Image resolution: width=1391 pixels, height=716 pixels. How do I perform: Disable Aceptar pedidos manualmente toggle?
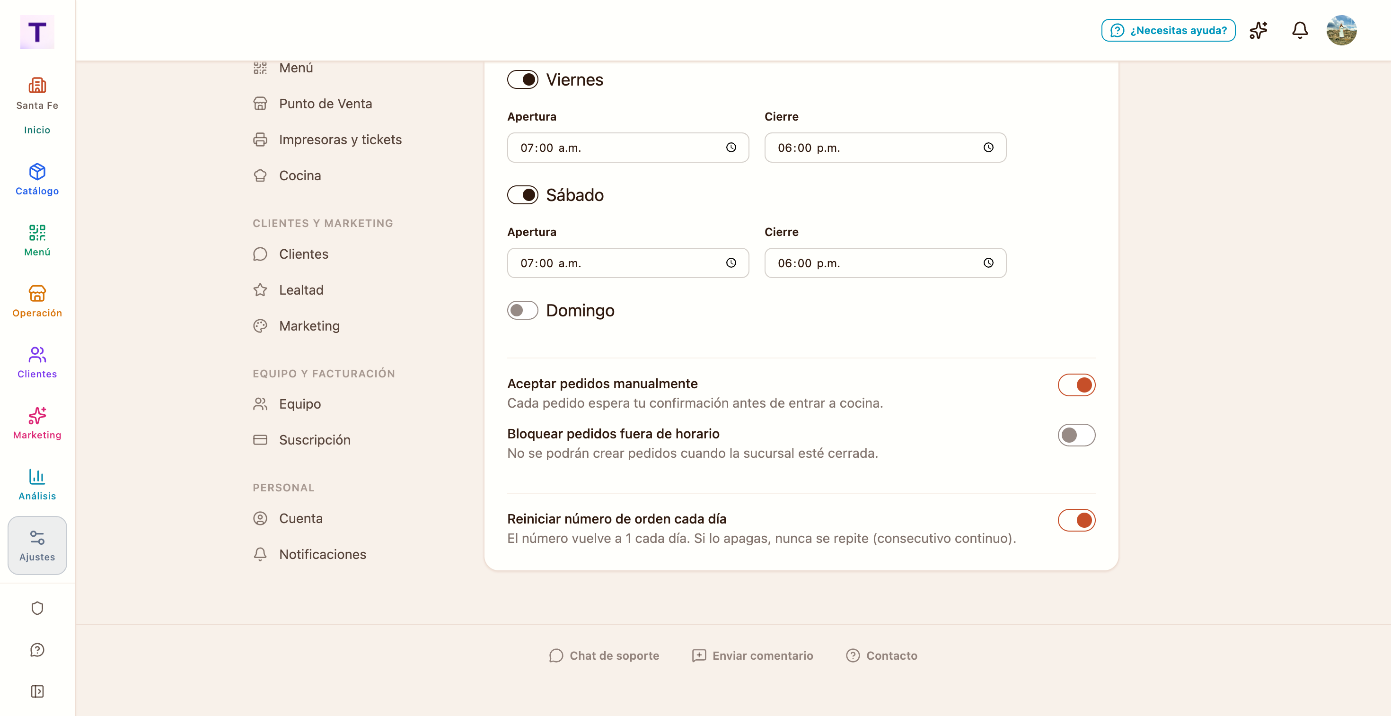[x=1076, y=384]
